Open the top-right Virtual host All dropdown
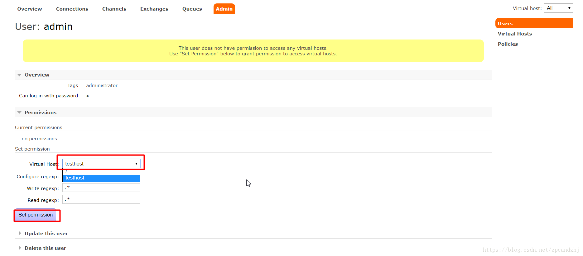Viewport: 583px width, 256px height. [x=558, y=8]
